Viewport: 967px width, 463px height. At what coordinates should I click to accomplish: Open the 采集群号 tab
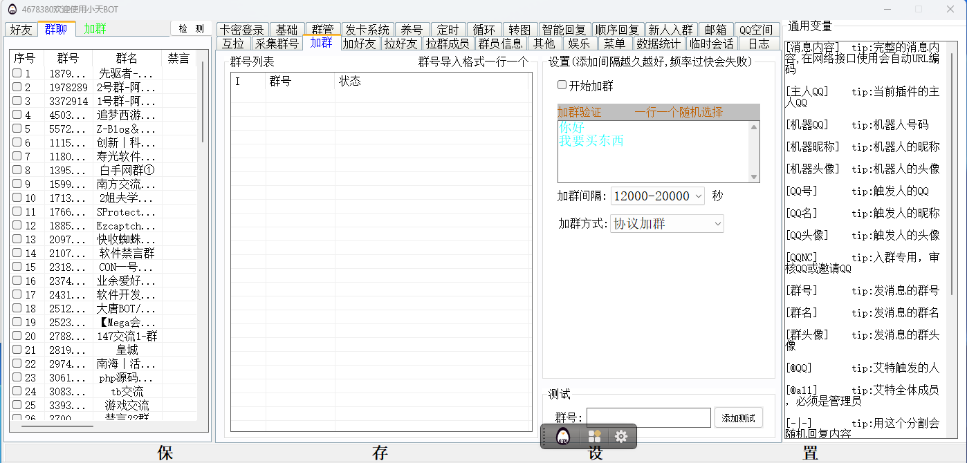click(x=277, y=44)
